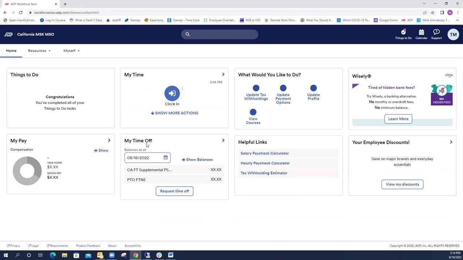Open the date picker calendar icon
463x260 pixels.
(x=166, y=157)
